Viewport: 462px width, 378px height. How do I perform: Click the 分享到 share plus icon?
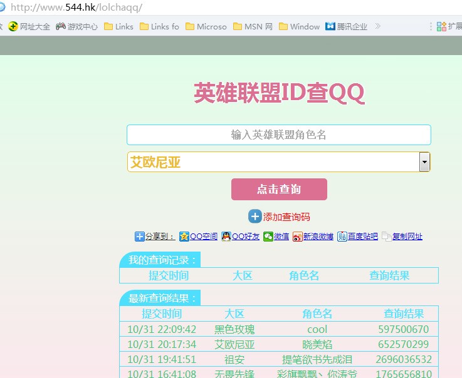139,236
